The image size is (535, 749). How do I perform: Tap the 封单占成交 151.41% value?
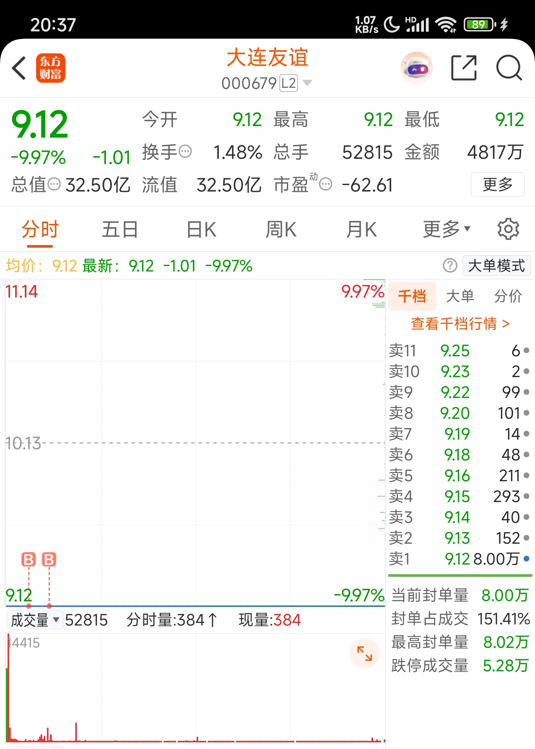504,619
